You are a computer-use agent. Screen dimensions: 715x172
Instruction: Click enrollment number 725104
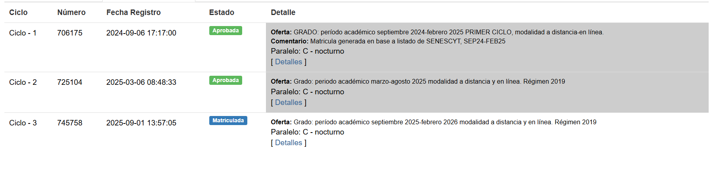[70, 82]
